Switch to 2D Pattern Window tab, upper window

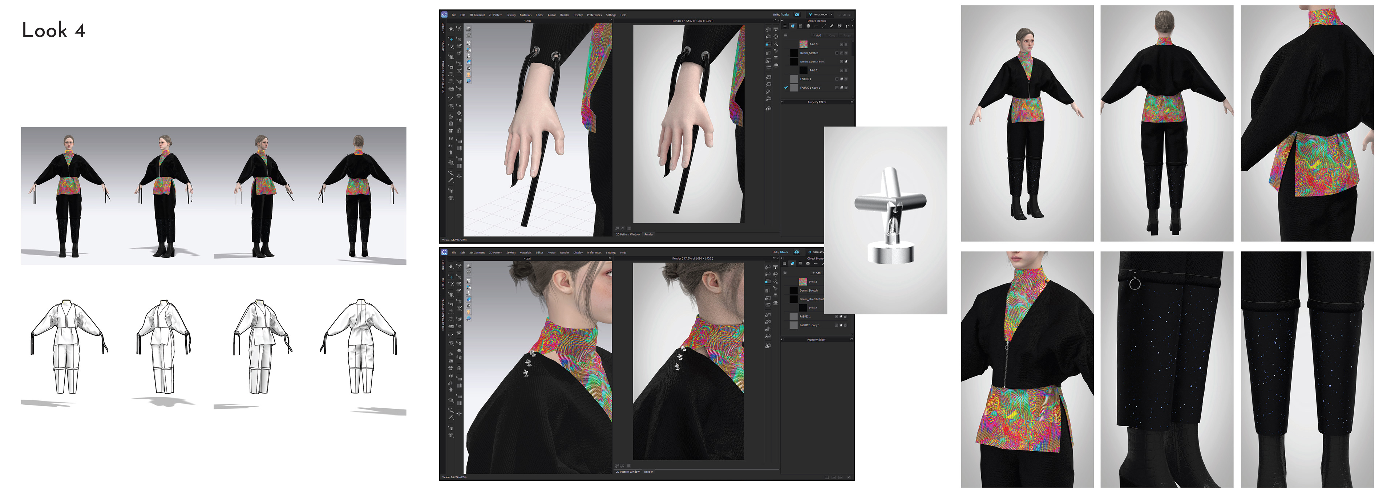(628, 234)
